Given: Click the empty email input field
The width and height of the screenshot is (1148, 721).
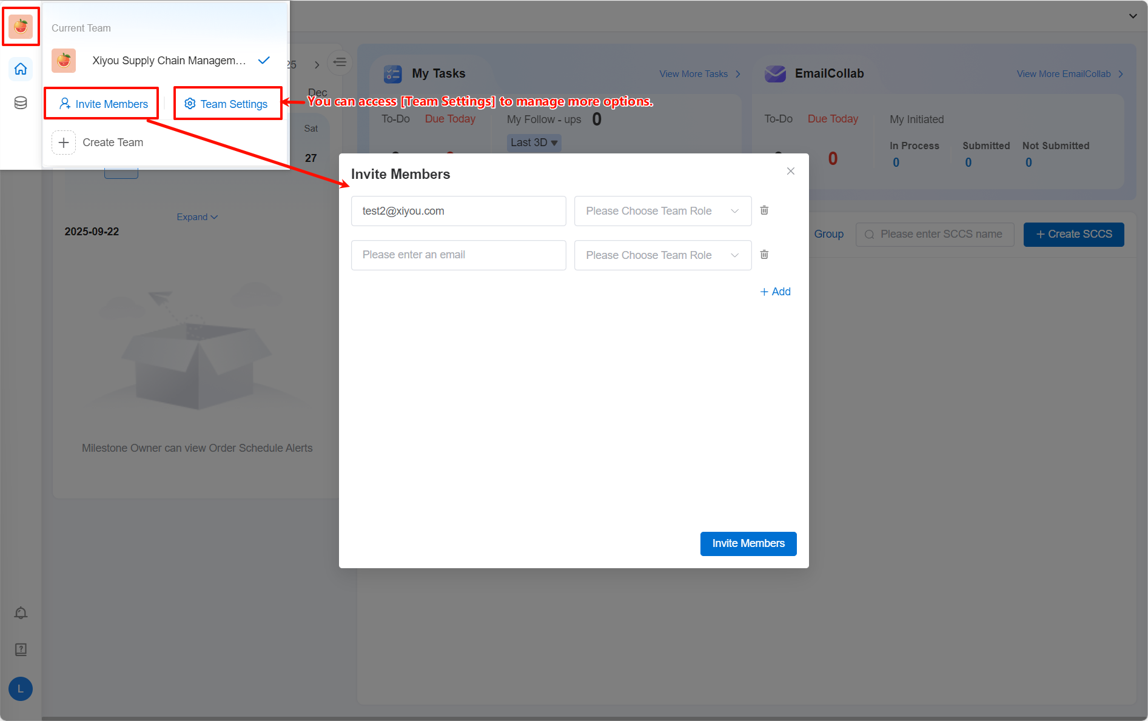Looking at the screenshot, I should 458,255.
